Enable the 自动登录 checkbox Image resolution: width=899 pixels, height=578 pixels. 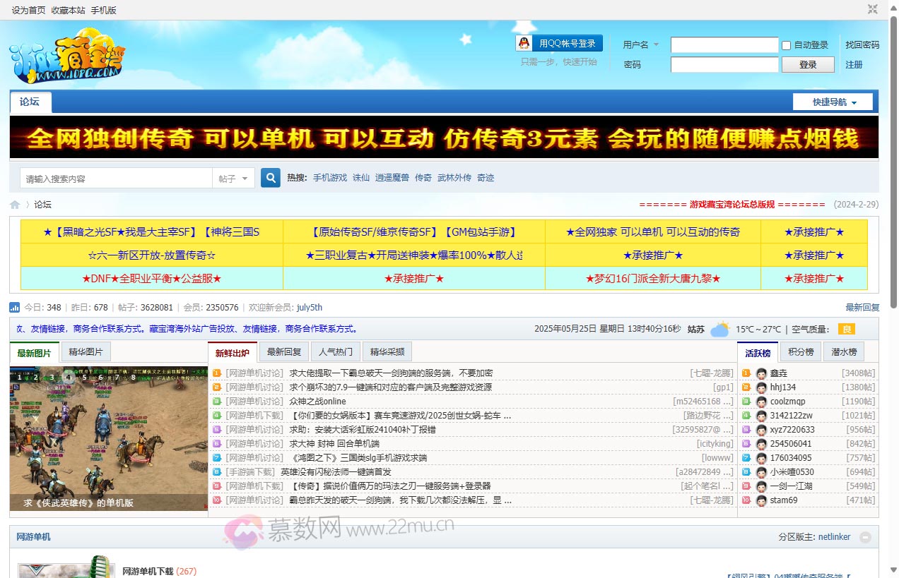point(785,45)
